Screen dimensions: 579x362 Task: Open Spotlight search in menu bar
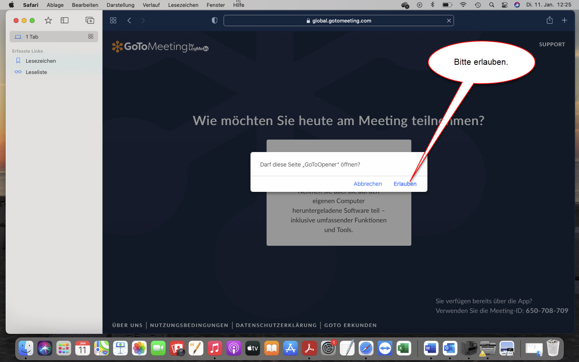click(x=491, y=5)
